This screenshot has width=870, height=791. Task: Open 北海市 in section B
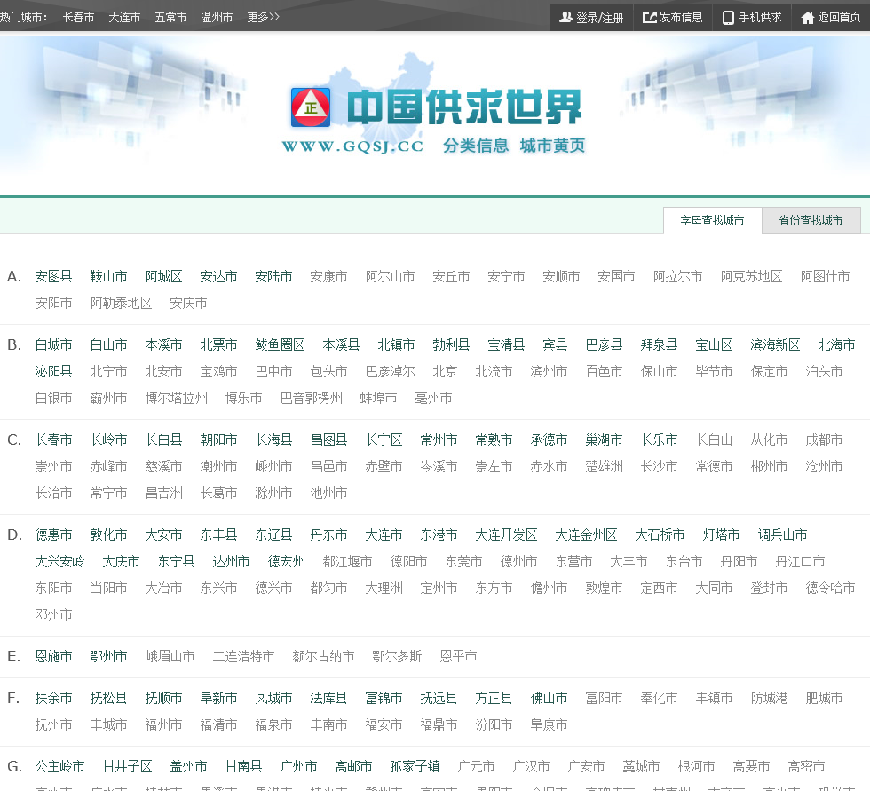(836, 344)
